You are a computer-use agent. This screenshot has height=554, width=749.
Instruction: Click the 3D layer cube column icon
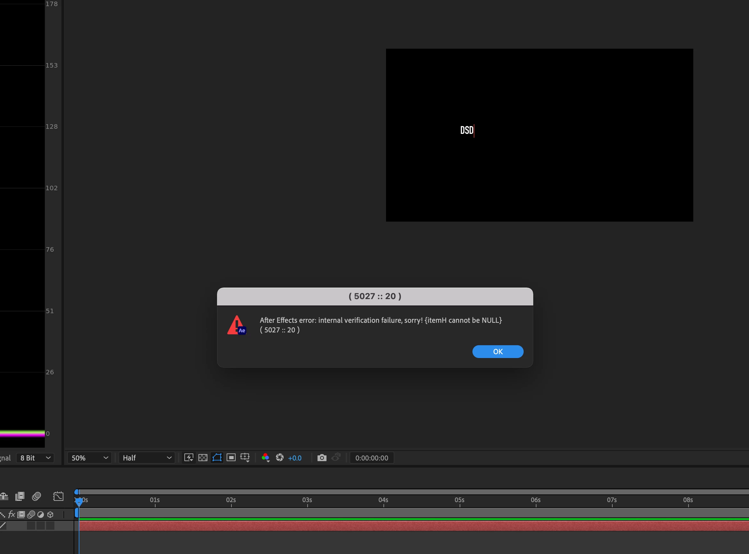point(50,514)
